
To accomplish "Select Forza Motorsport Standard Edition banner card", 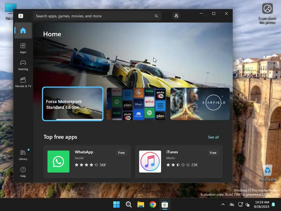I will click(x=72, y=104).
